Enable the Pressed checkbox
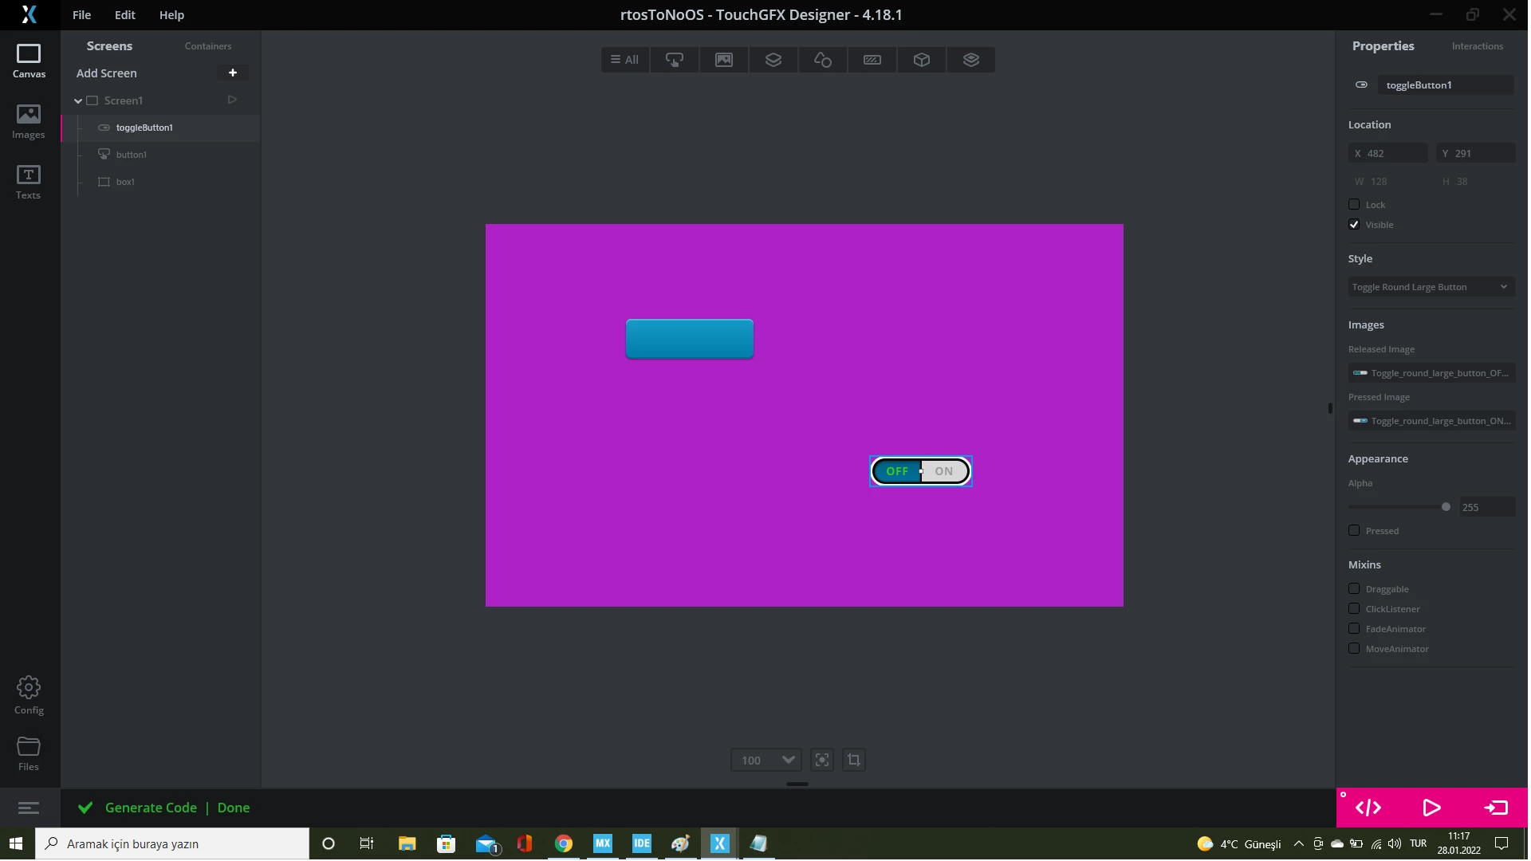The width and height of the screenshot is (1531, 861). 1354,530
